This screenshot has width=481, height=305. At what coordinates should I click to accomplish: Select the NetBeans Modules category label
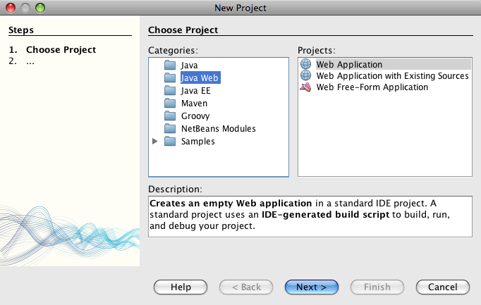[218, 128]
